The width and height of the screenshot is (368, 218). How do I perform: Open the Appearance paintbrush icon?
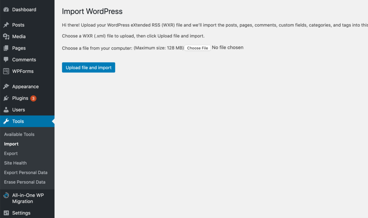[6, 86]
